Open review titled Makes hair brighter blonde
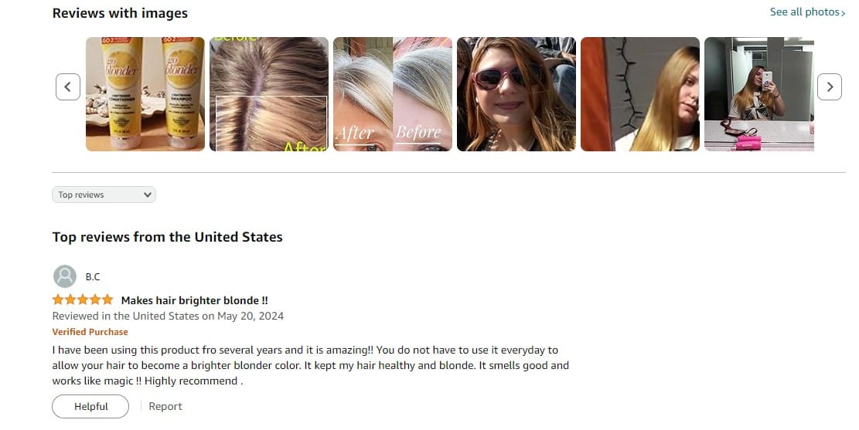Image resolution: width=859 pixels, height=430 pixels. (x=195, y=300)
